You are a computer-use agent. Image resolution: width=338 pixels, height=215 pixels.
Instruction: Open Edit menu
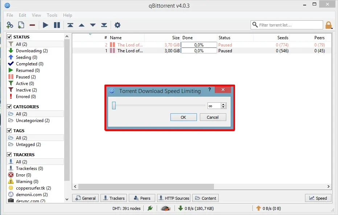[x=22, y=15]
